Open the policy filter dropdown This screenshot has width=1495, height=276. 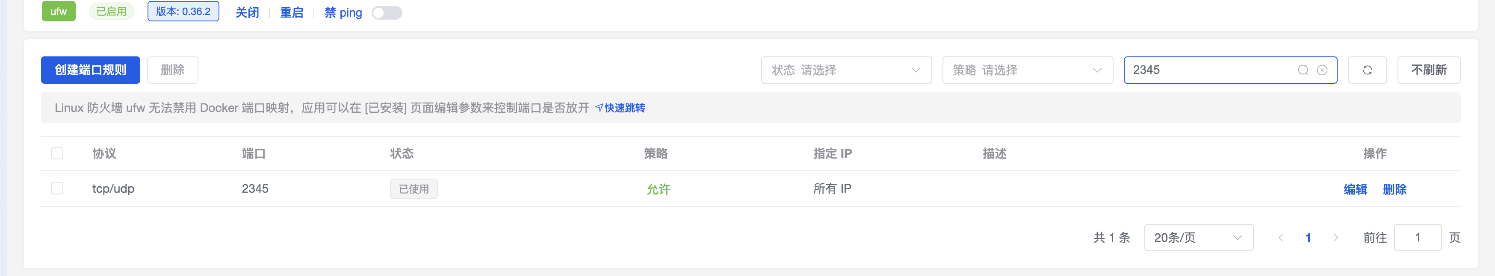[1027, 70]
